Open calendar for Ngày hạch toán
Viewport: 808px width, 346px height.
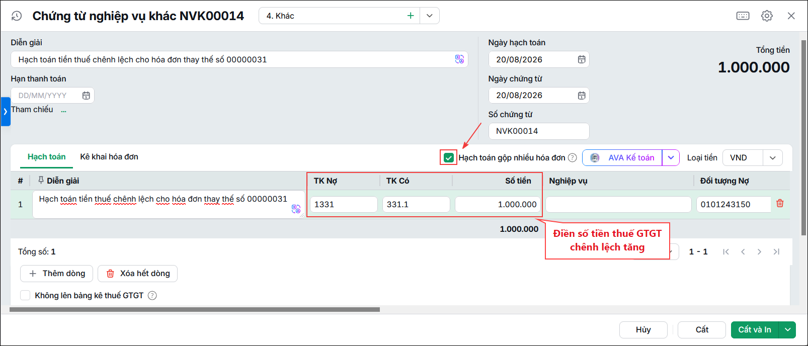click(582, 59)
